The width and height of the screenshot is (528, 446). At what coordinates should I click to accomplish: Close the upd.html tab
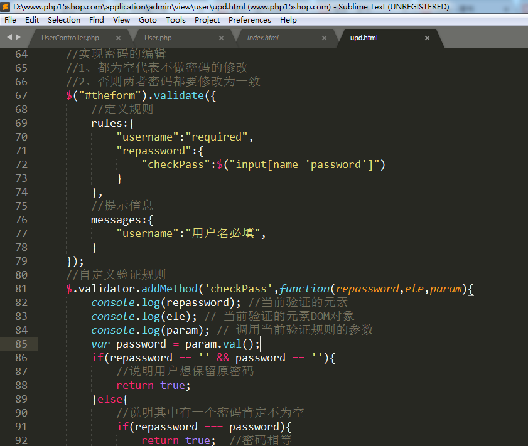click(x=427, y=38)
